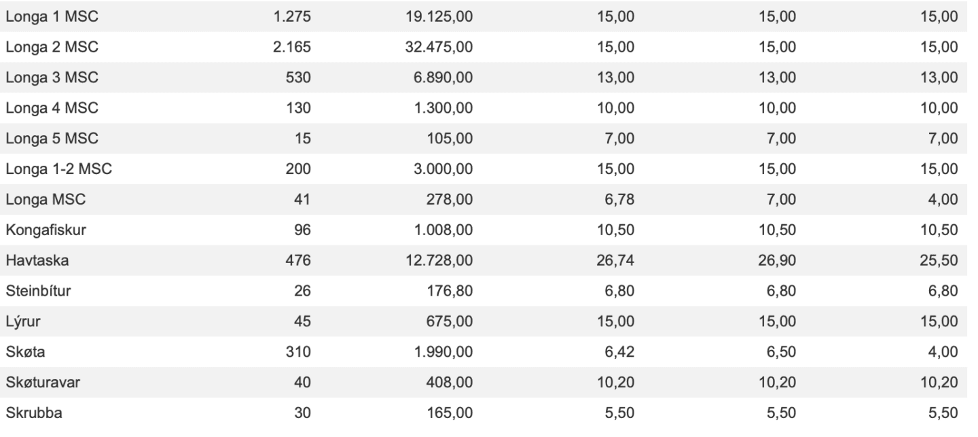
Task: Select the Longa 1 MSC row name
Action: point(52,17)
